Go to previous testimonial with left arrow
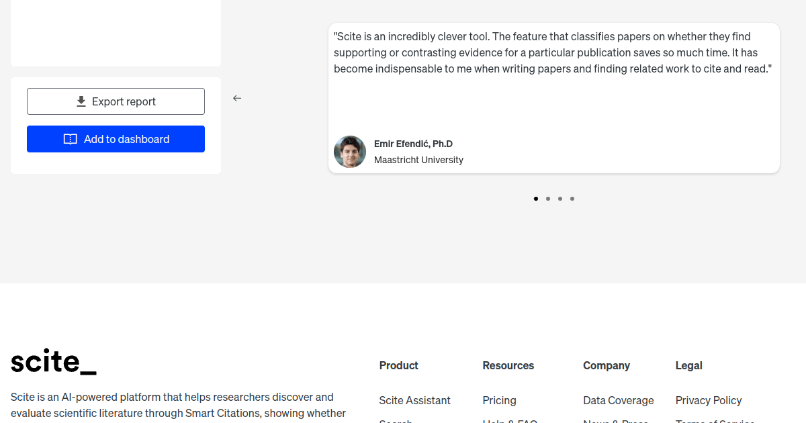 click(237, 98)
